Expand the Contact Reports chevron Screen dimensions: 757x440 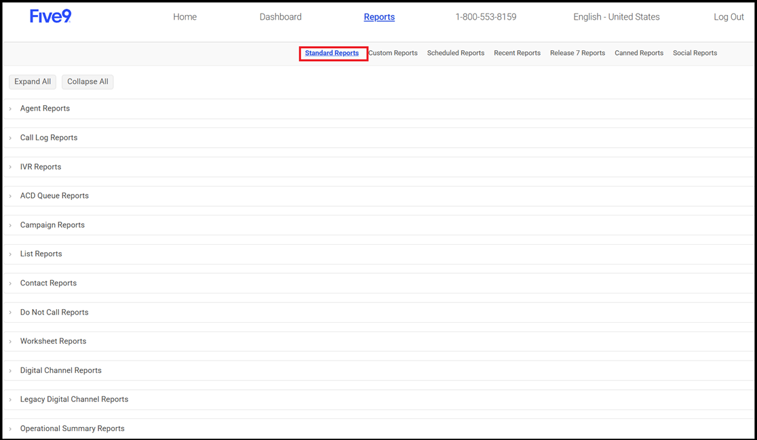pos(10,283)
